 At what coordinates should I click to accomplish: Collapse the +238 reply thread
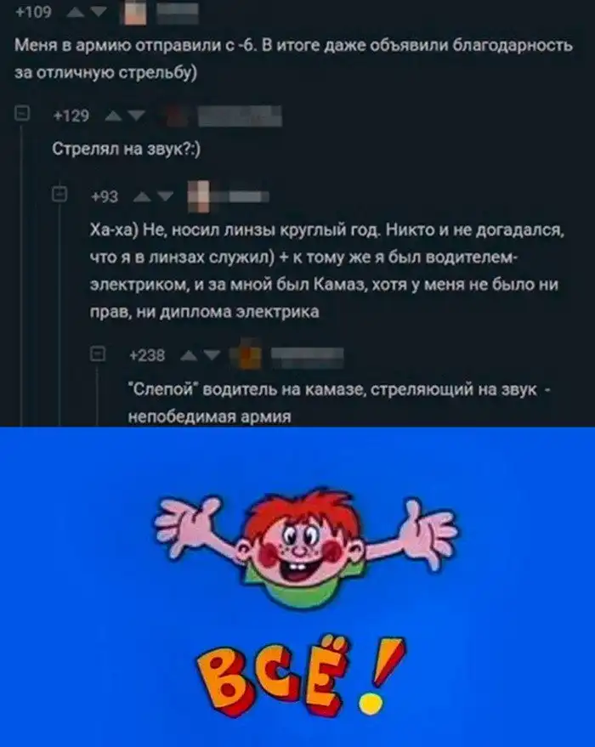click(x=98, y=354)
